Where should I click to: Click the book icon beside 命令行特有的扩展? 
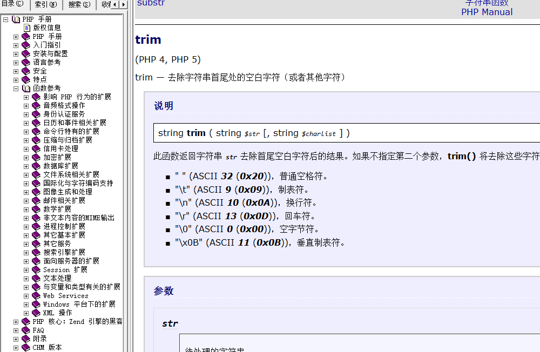pos(36,132)
